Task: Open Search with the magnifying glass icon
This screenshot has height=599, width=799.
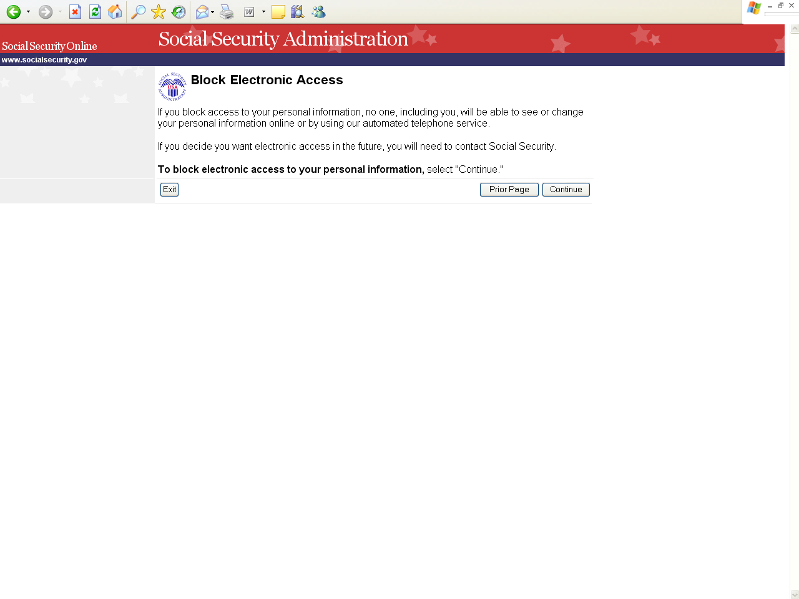Action: [x=139, y=12]
